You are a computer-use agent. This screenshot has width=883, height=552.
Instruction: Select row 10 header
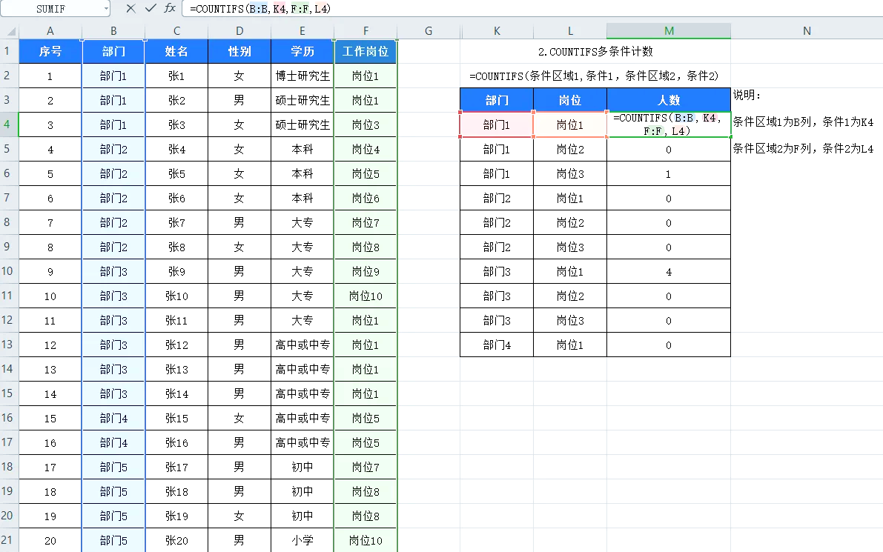tap(7, 271)
